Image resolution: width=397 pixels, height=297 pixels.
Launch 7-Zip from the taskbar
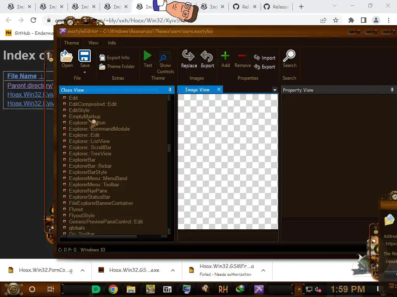[167, 289]
